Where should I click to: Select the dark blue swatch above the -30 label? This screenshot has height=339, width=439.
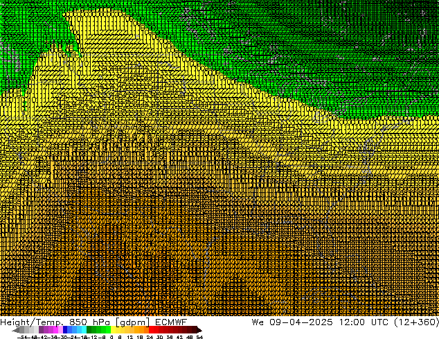(65, 329)
